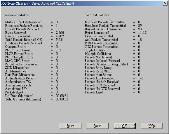Click the Beacons Received value 4,982
Image resolution: width=169 pixels, height=134 pixels.
coord(60,36)
